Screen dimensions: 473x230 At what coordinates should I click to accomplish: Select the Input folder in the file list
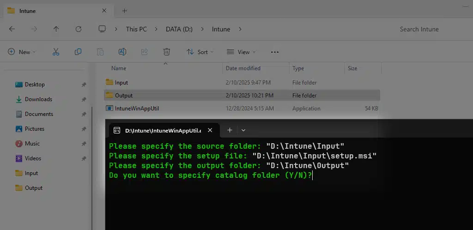(242, 83)
